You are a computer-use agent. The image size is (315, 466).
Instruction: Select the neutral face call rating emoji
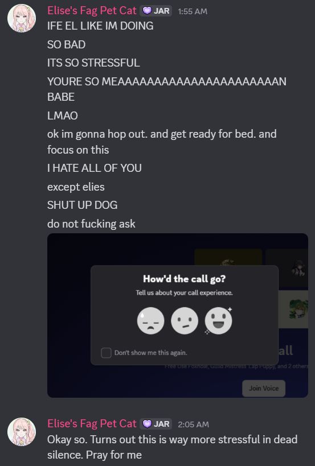coord(185,321)
